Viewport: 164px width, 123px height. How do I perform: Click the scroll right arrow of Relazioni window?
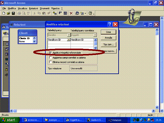[x=154, y=111]
